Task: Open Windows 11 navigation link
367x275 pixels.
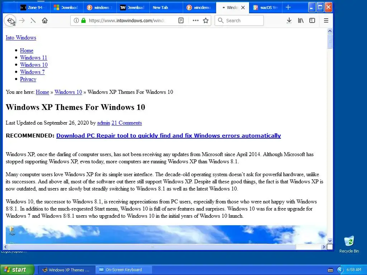Action: point(33,58)
